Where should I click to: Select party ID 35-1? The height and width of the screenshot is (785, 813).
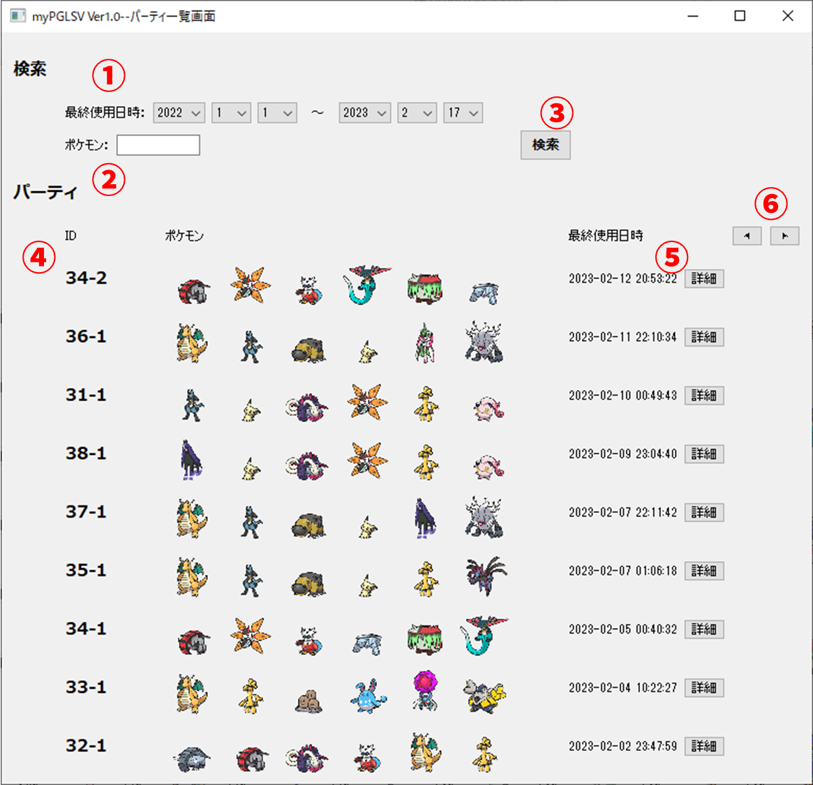pos(86,570)
